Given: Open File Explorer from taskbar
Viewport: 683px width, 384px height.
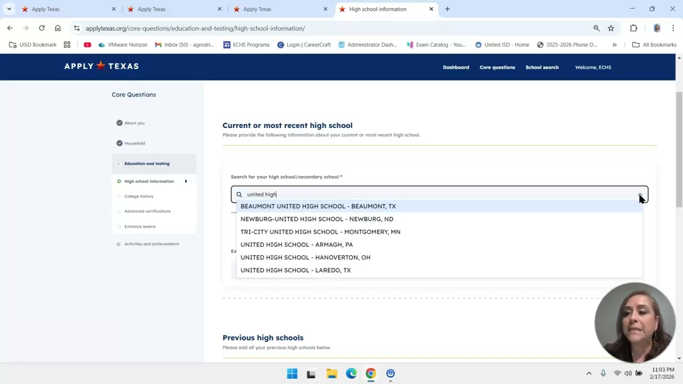Looking at the screenshot, I should pyautogui.click(x=331, y=373).
